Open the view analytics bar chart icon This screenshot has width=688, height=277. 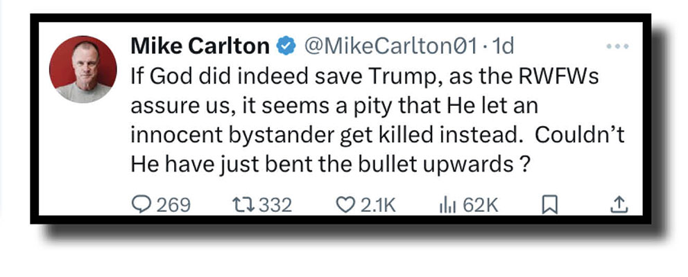click(446, 204)
